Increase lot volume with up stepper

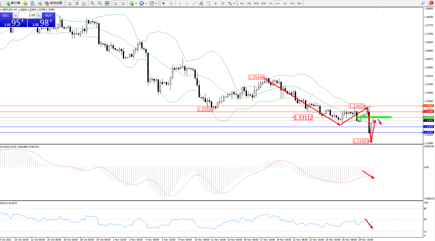pos(39,15)
